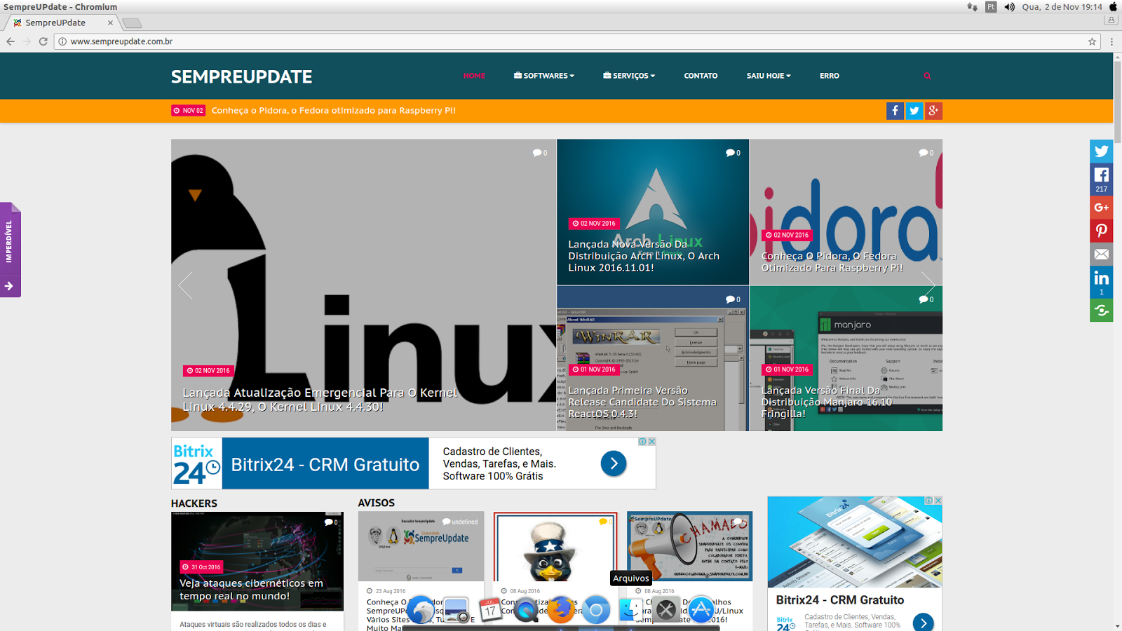Share this page by email
Screen dimensions: 1122x631
[1102, 255]
